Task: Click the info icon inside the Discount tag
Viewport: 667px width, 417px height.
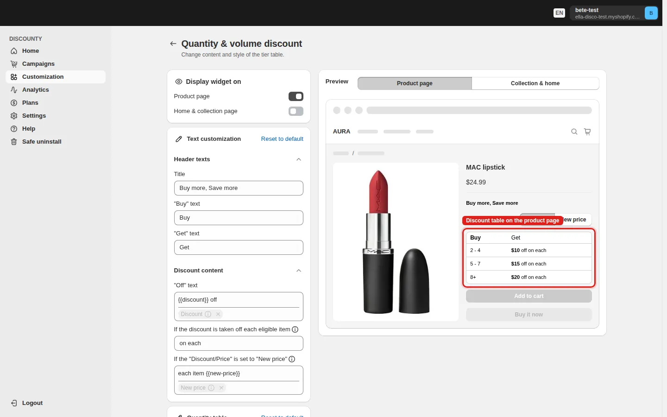Action: point(208,314)
